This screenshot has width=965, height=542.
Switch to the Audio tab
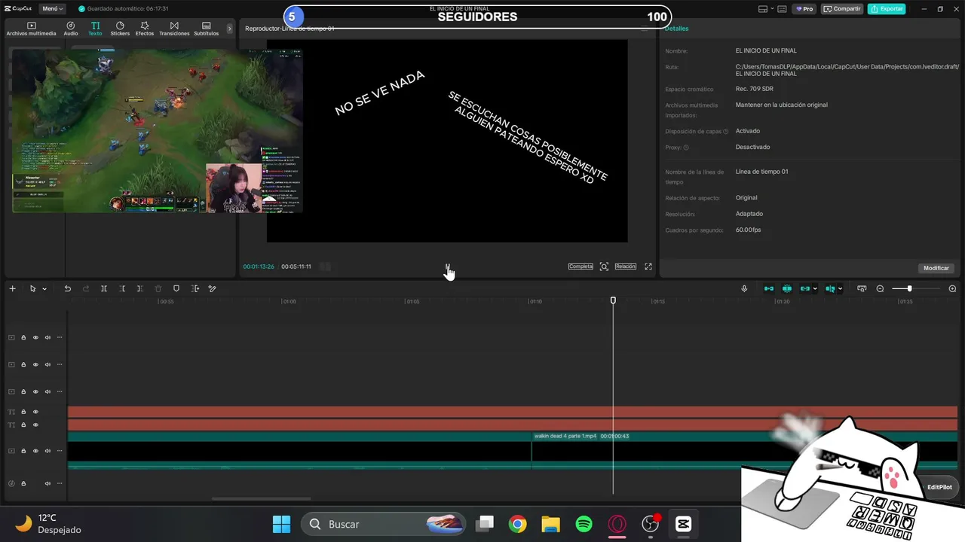(71, 29)
